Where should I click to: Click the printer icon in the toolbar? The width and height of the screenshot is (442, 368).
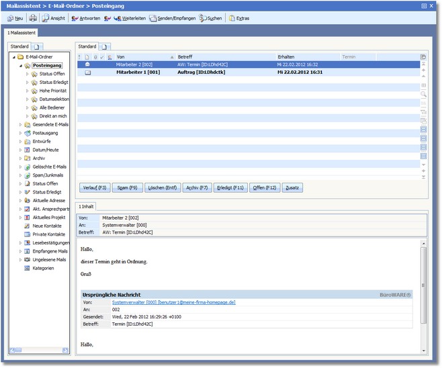tap(33, 18)
